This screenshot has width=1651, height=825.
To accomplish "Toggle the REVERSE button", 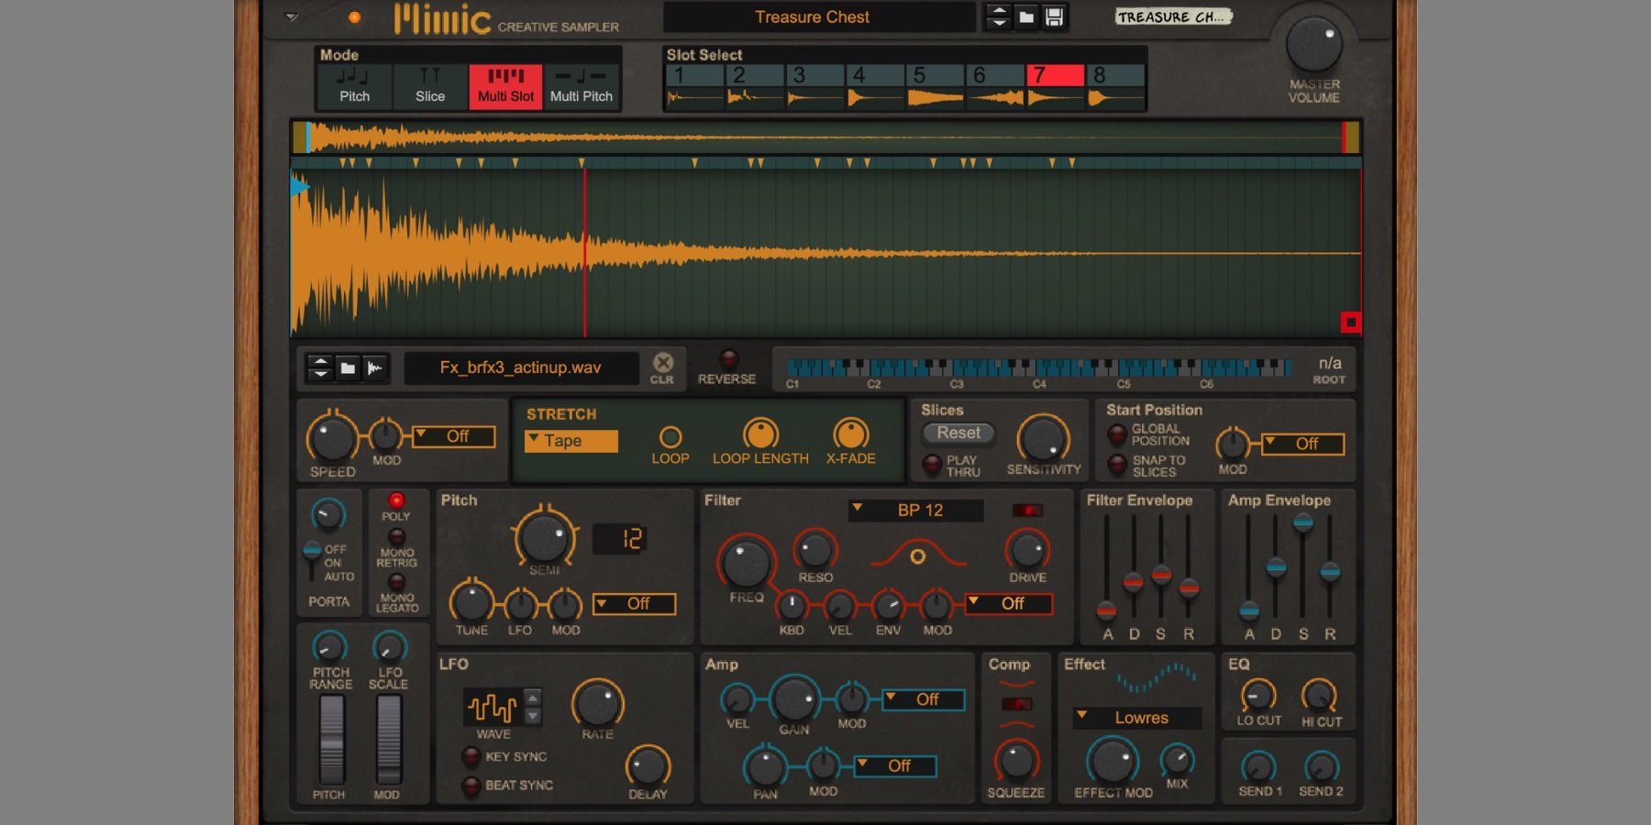I will click(728, 358).
